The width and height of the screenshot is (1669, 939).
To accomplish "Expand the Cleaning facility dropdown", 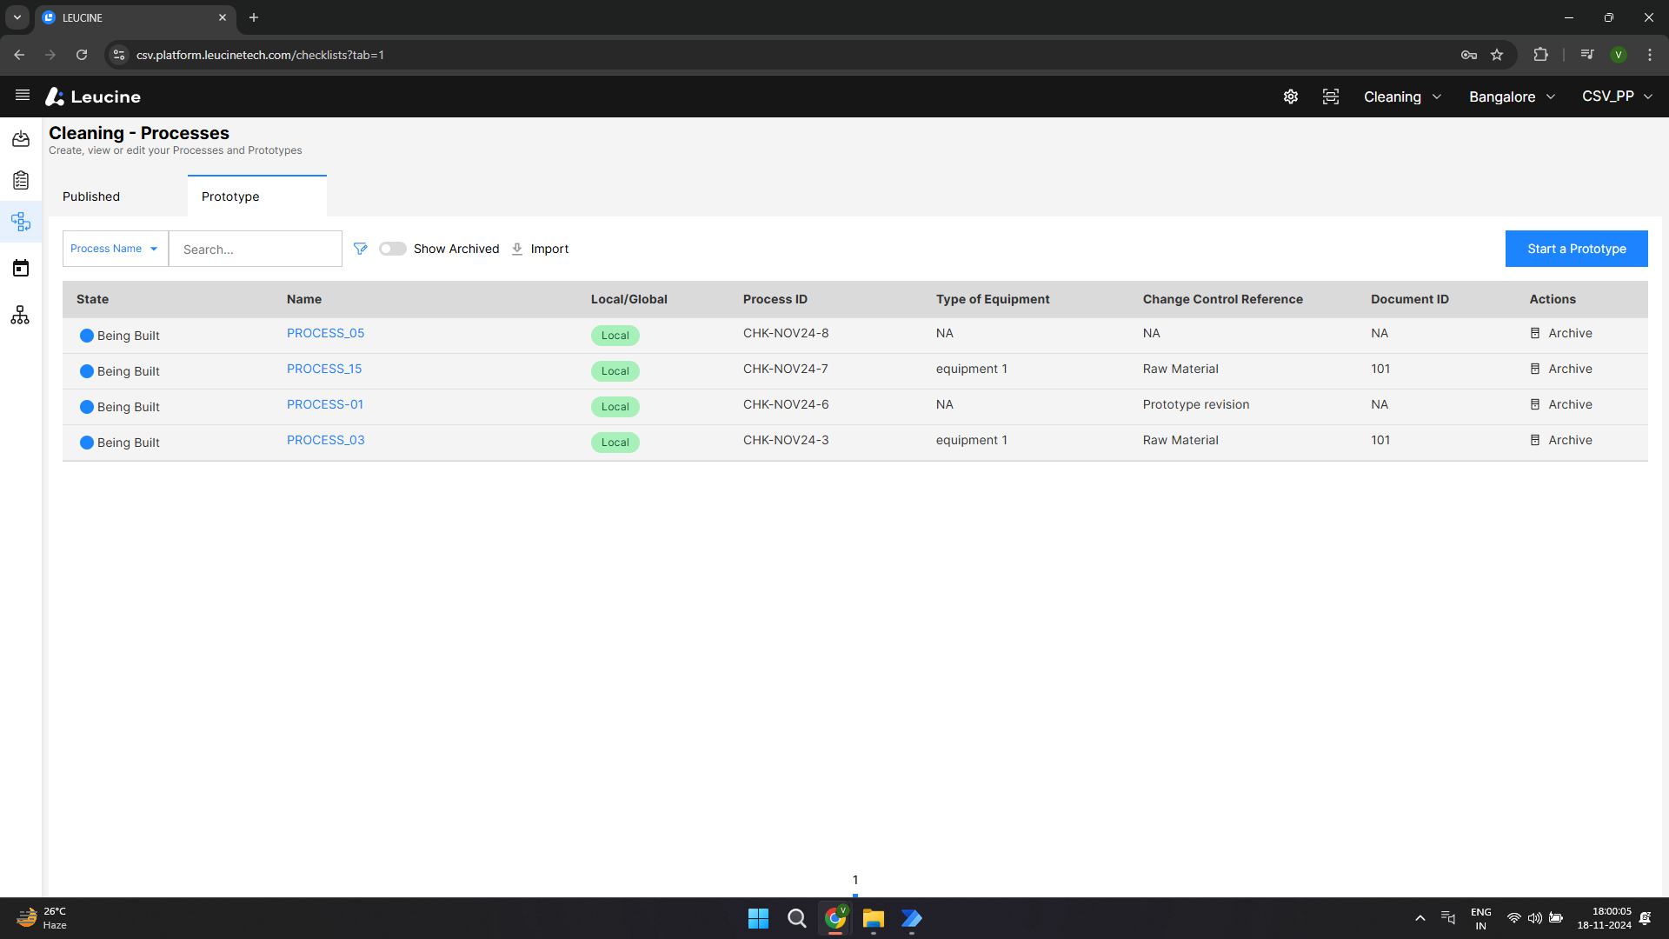I will [x=1402, y=97].
